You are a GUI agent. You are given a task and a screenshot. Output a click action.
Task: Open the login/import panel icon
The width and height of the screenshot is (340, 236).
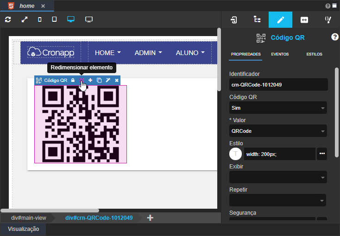click(x=234, y=20)
